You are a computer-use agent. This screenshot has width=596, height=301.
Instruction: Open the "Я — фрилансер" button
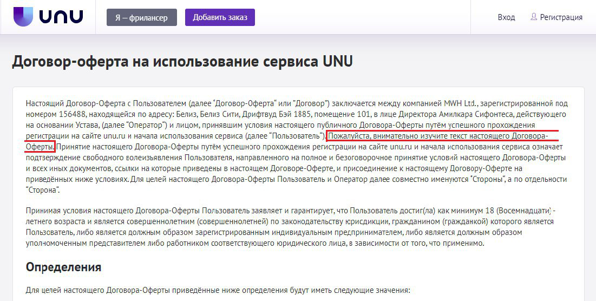coord(142,17)
